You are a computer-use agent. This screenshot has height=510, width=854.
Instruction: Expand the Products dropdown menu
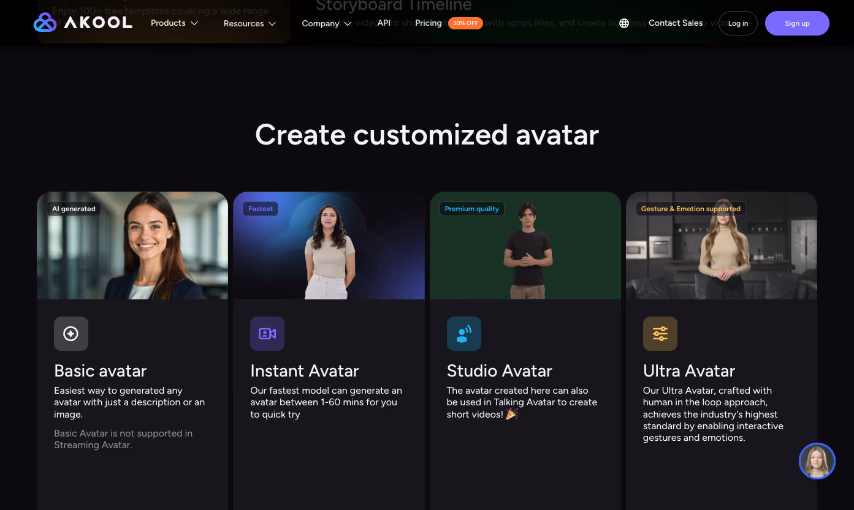point(174,23)
